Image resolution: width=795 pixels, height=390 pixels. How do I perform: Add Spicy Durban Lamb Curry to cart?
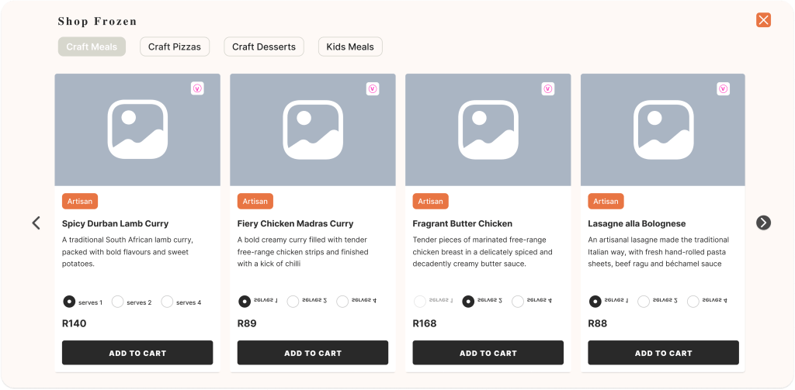pos(137,353)
